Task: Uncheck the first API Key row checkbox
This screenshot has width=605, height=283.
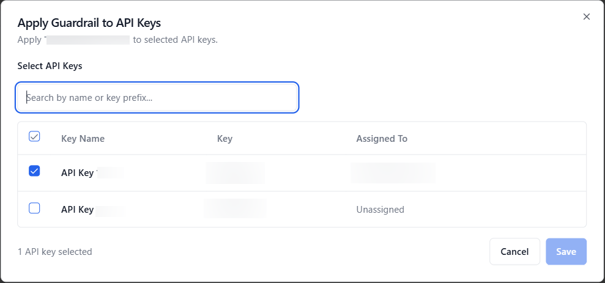Action: (35, 171)
